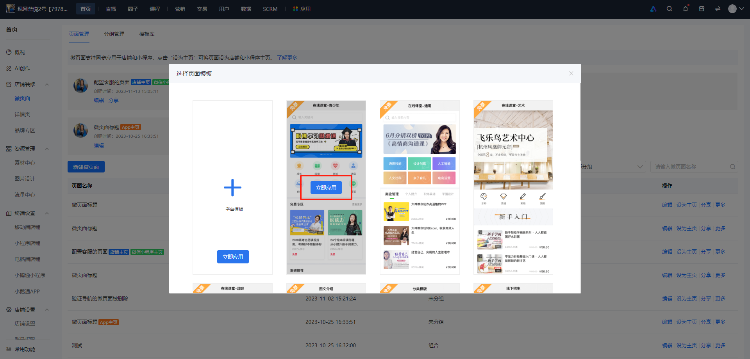Screen dimensions: 750x359
Task: Click the shop storefront icon in top bar
Action: pos(702,9)
